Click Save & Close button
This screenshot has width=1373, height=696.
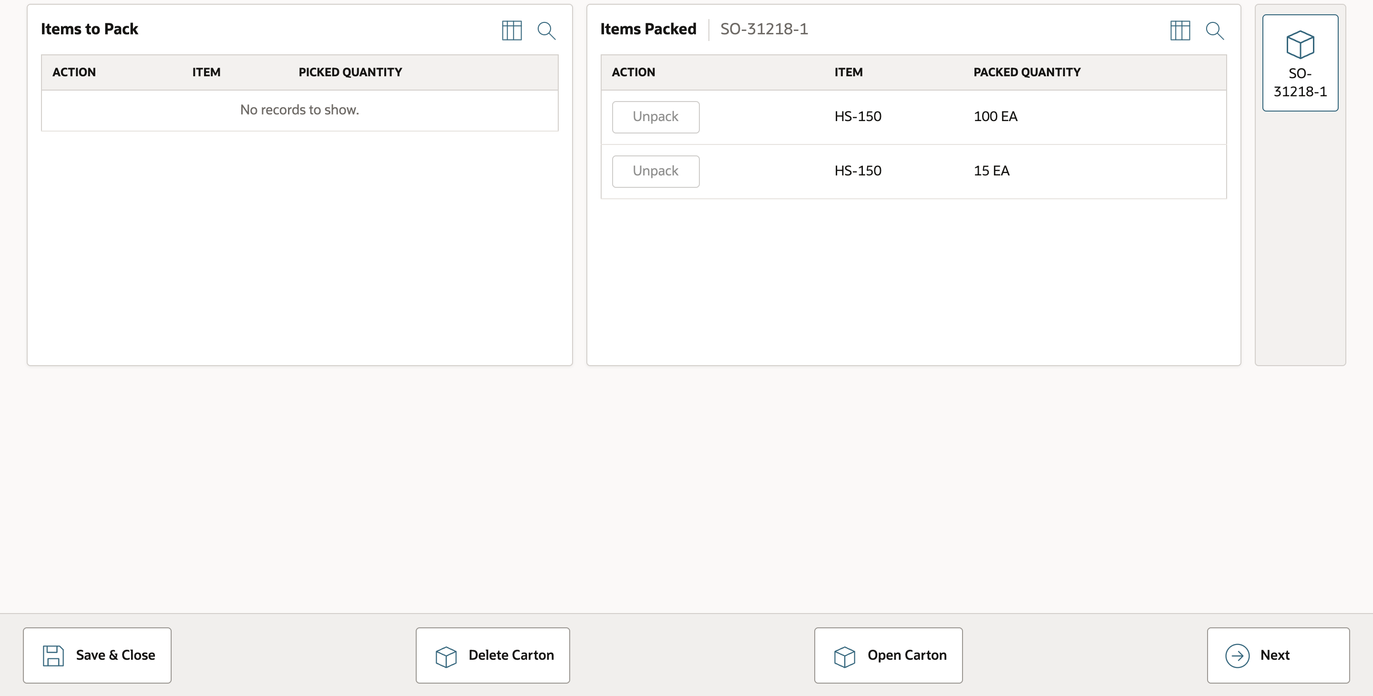pos(97,655)
